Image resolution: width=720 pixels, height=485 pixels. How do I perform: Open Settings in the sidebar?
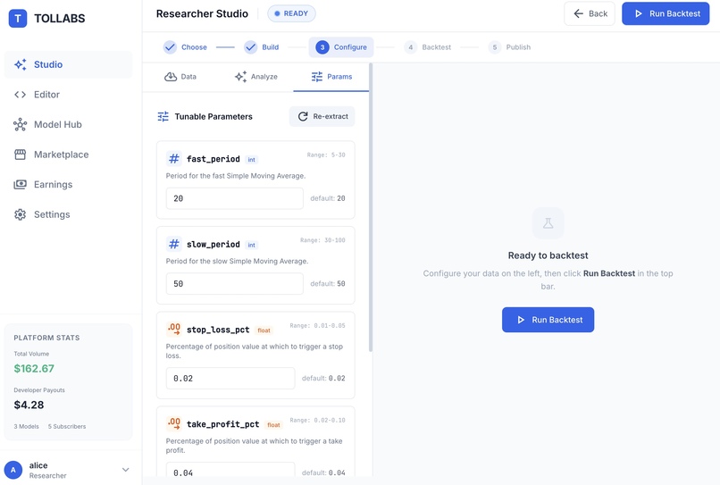coord(69,214)
